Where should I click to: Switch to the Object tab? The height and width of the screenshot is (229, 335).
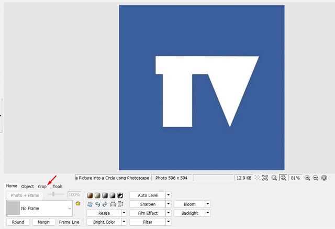(x=28, y=187)
